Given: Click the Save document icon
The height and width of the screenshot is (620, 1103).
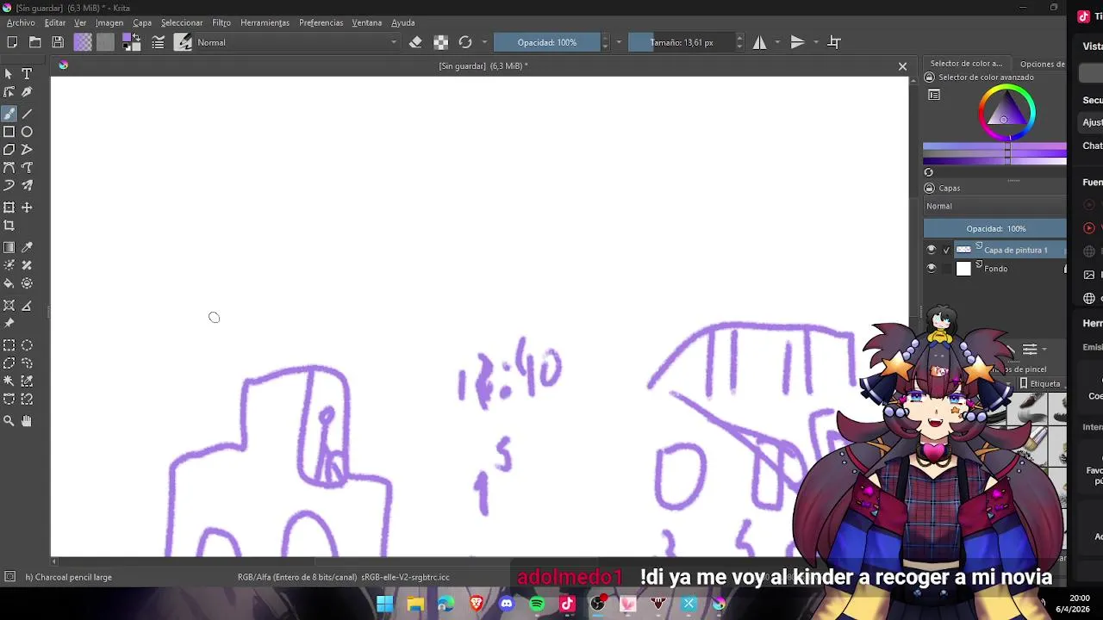Looking at the screenshot, I should click(58, 42).
